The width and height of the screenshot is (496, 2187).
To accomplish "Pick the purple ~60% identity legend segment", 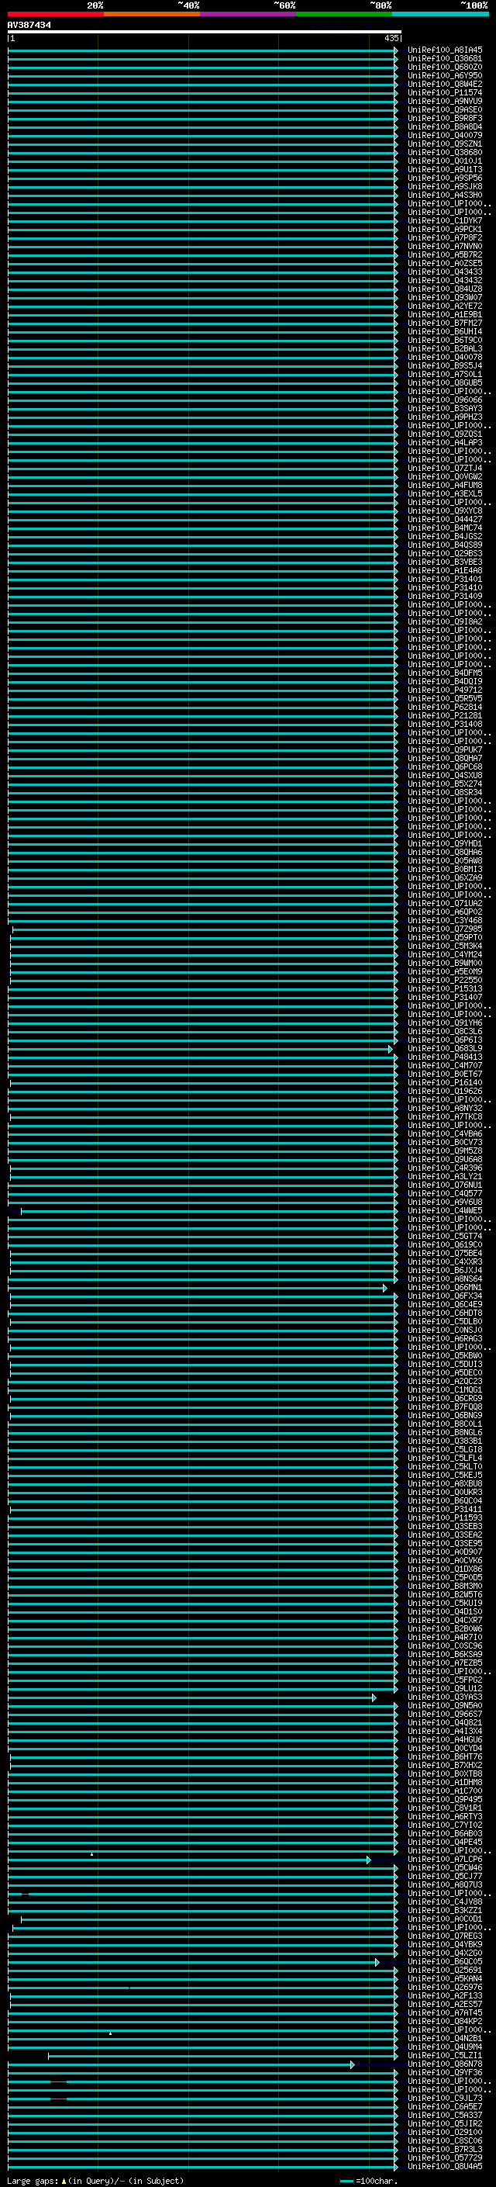I will [249, 14].
